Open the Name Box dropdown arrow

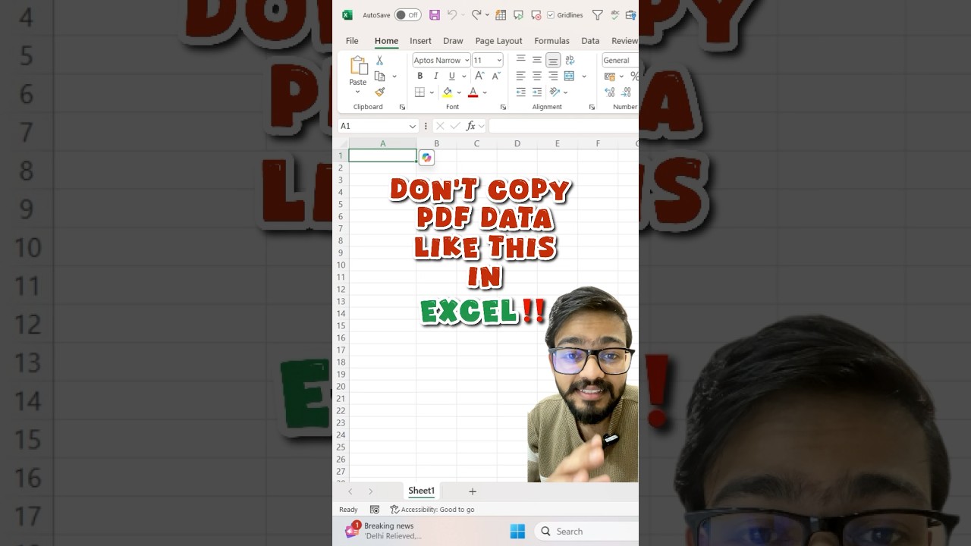click(x=412, y=126)
